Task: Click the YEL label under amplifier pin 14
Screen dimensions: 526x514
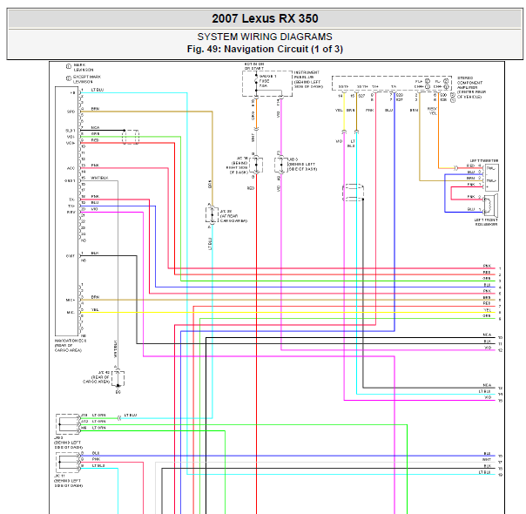Action: click(339, 111)
